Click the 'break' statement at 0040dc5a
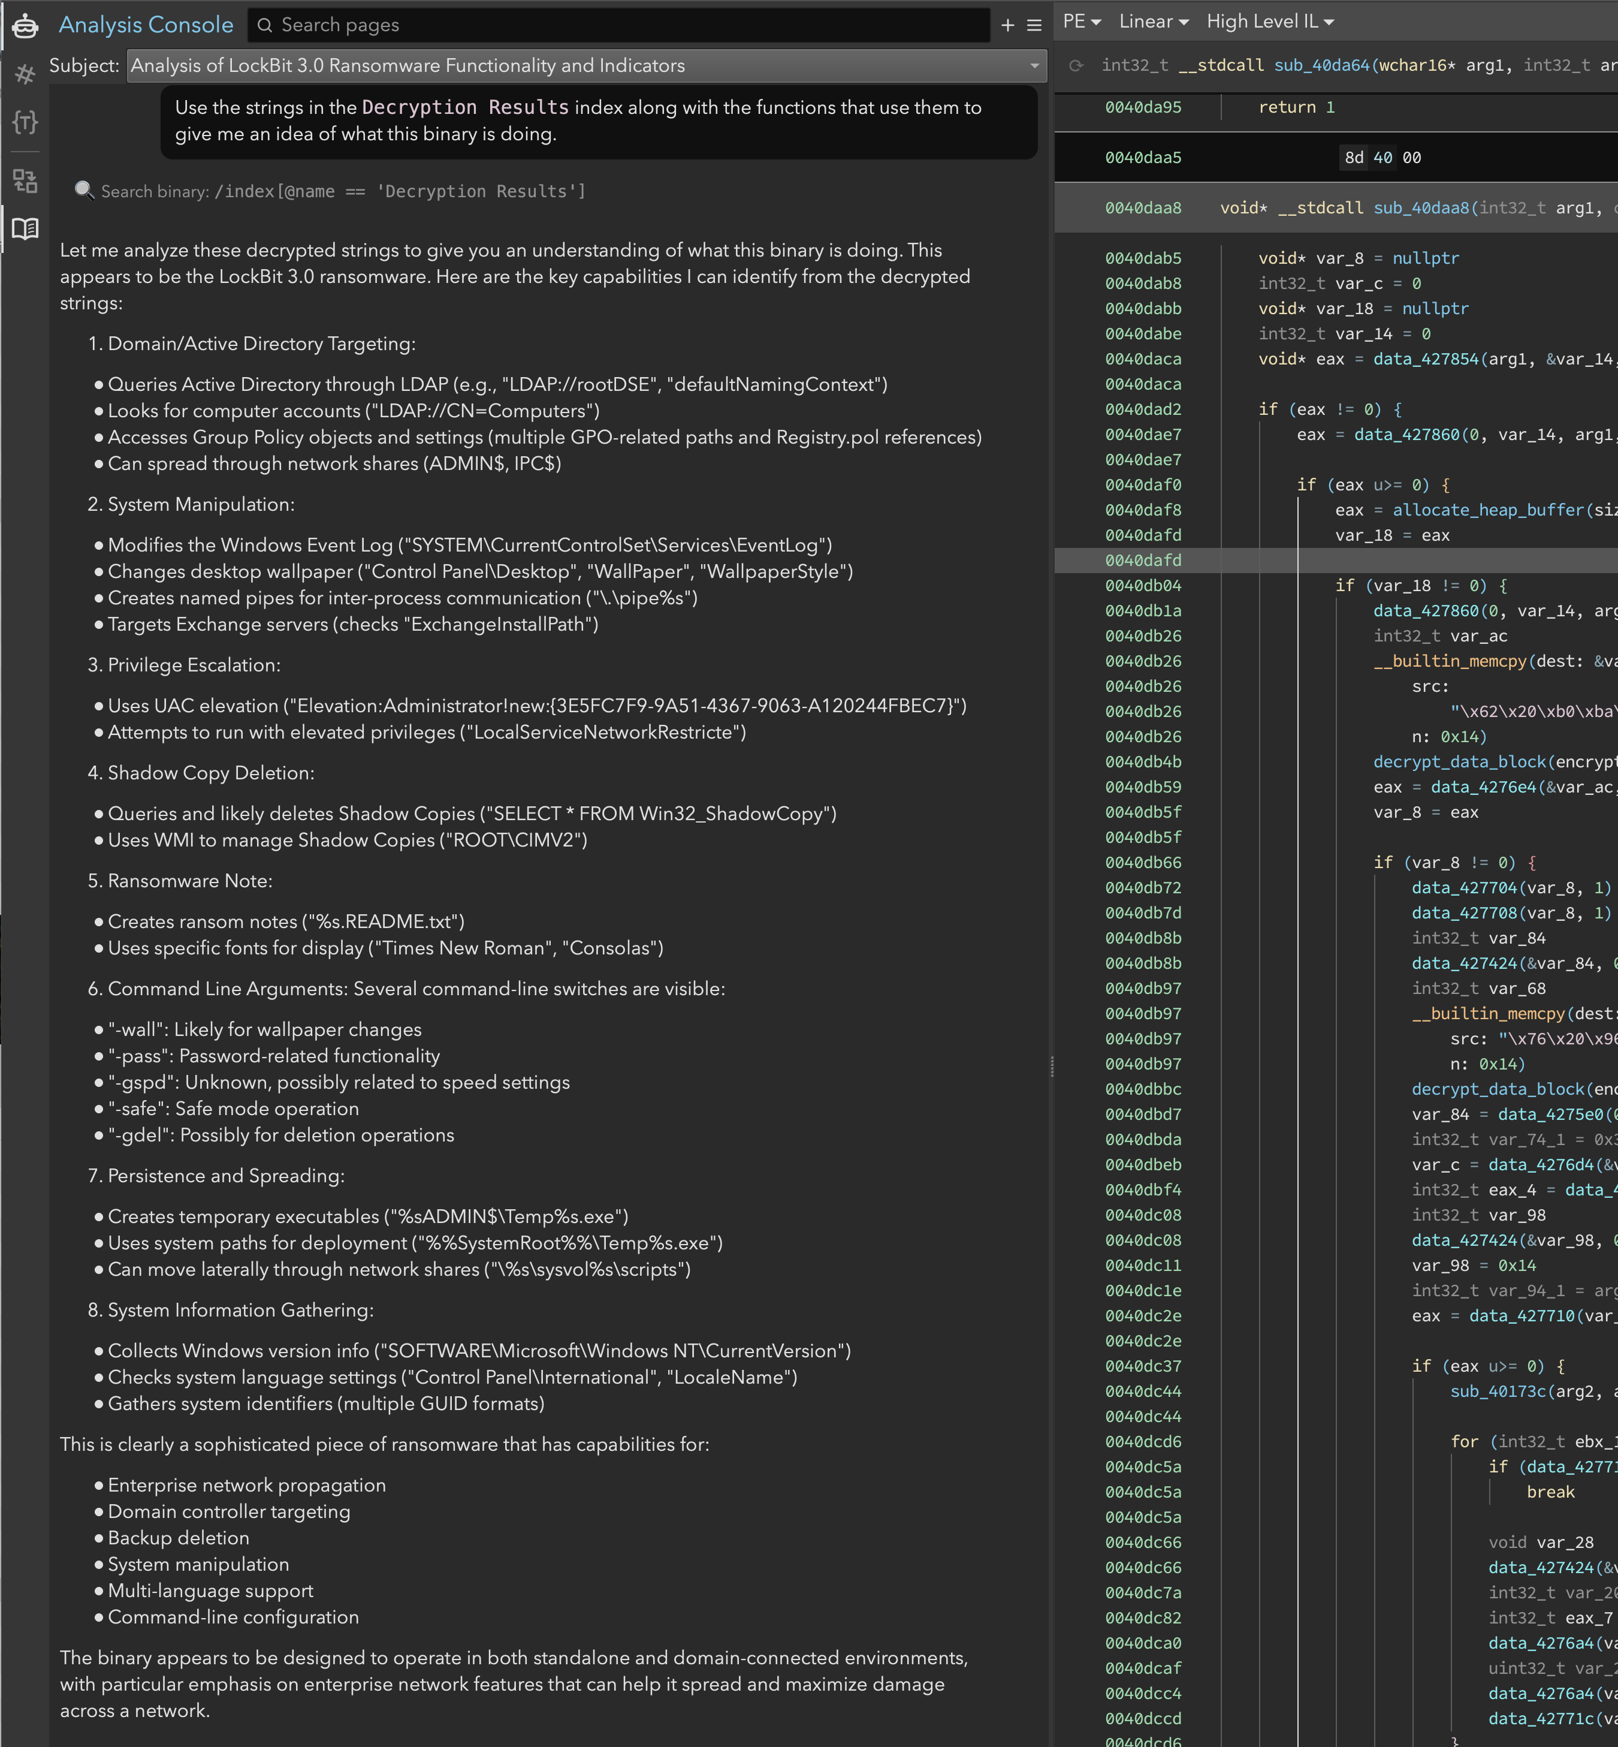This screenshot has height=1747, width=1618. coord(1550,1492)
